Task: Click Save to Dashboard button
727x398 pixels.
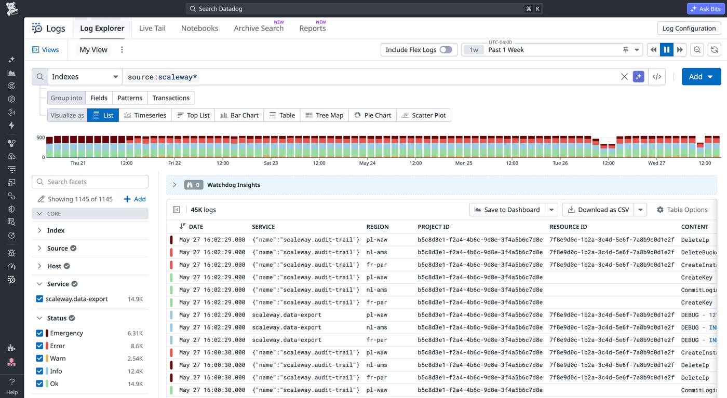Action: [x=507, y=210]
